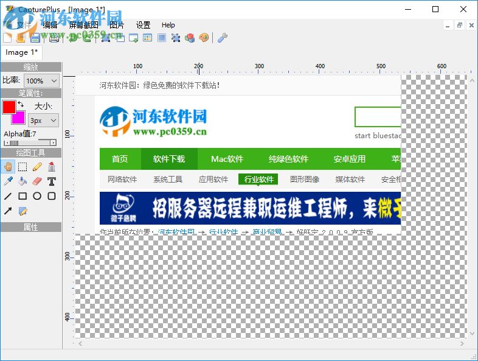Screen dimensions: 478x361
Task: Click the Alpha value slider thumb
Action: point(15,143)
